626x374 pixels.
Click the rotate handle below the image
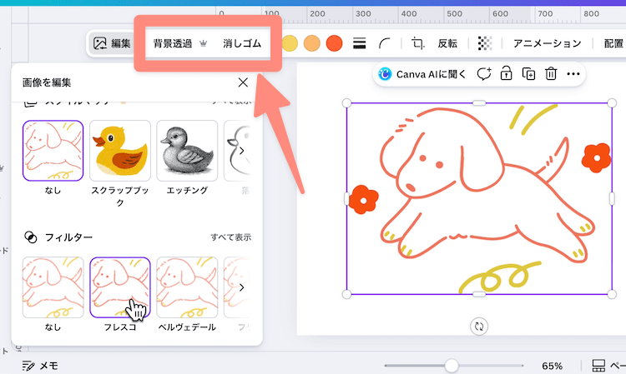479,327
